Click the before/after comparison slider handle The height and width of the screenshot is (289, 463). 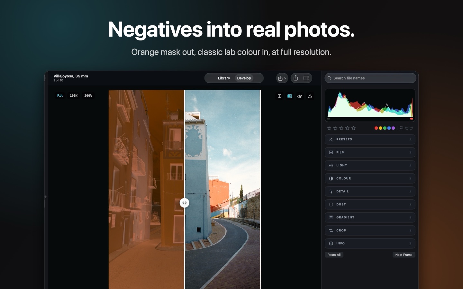(x=184, y=203)
